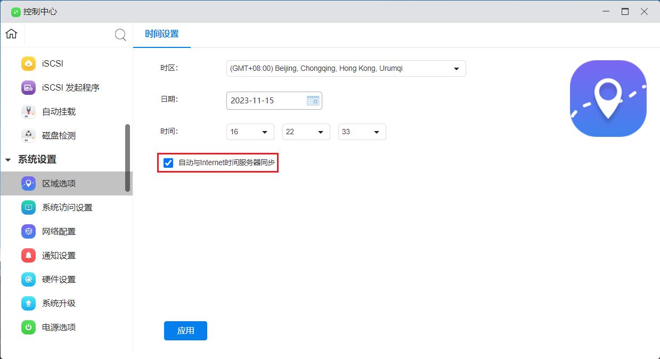Open 网络配置 network icon
This screenshot has height=359, width=660.
coord(28,231)
